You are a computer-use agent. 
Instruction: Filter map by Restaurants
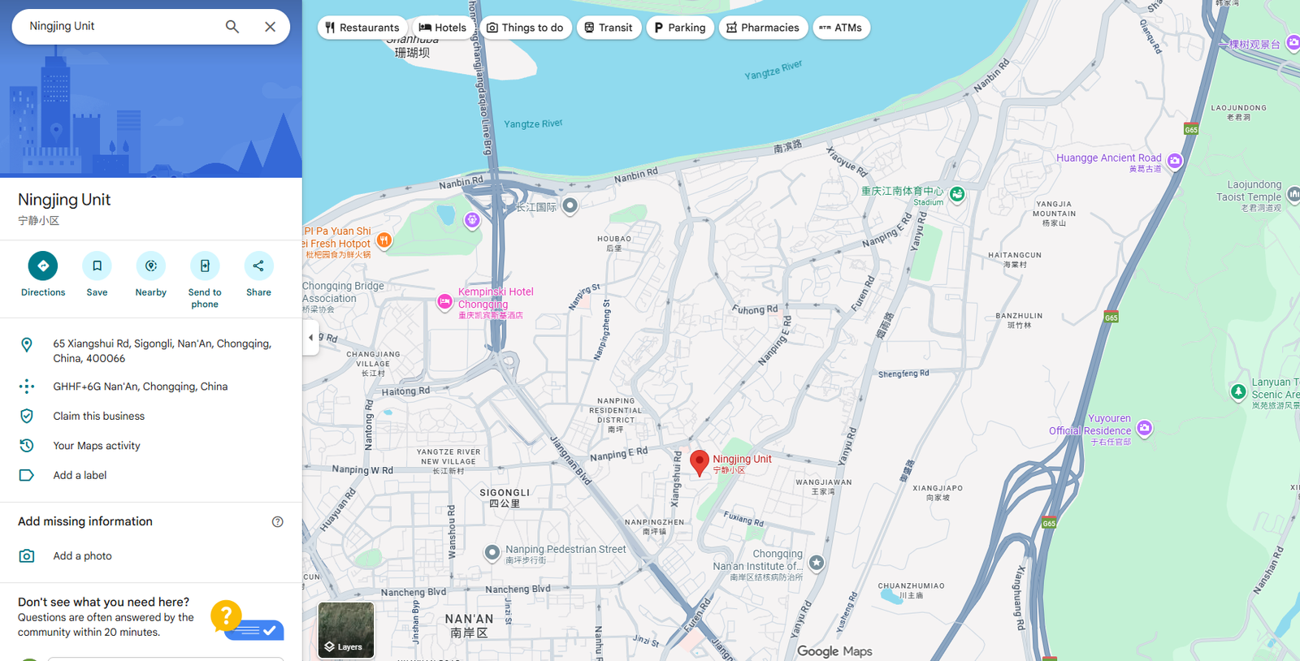[x=362, y=28]
